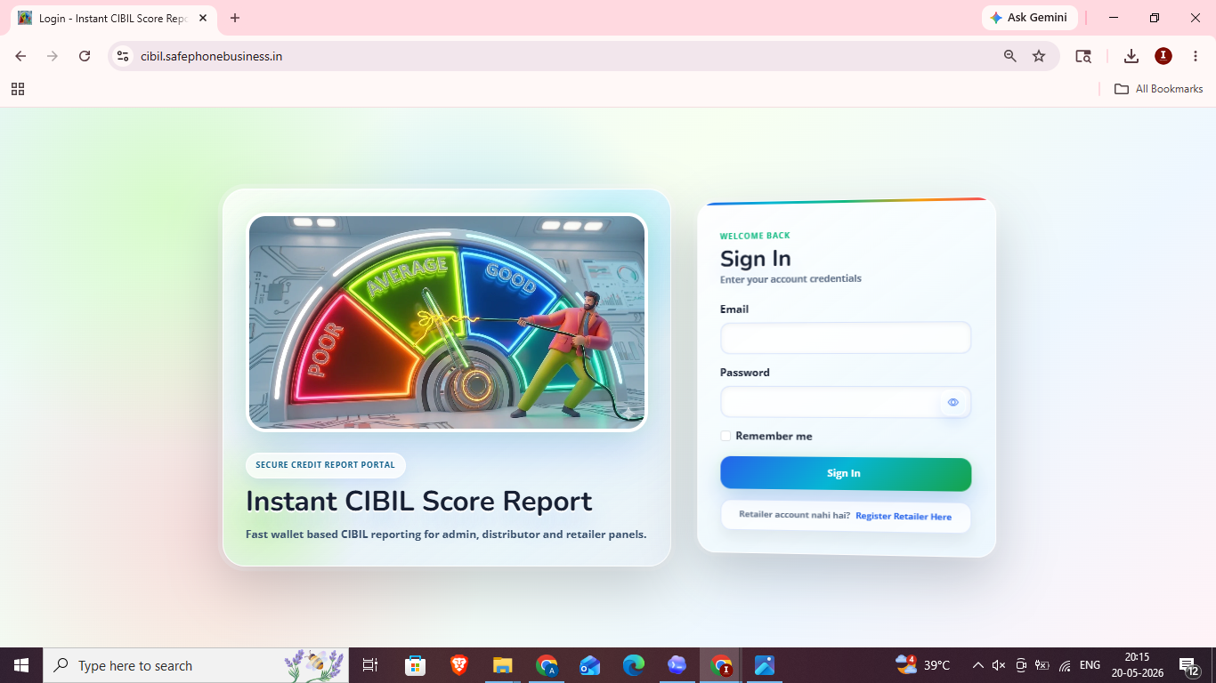Bookmark this page with the star icon
This screenshot has height=683, width=1216.
point(1039,56)
